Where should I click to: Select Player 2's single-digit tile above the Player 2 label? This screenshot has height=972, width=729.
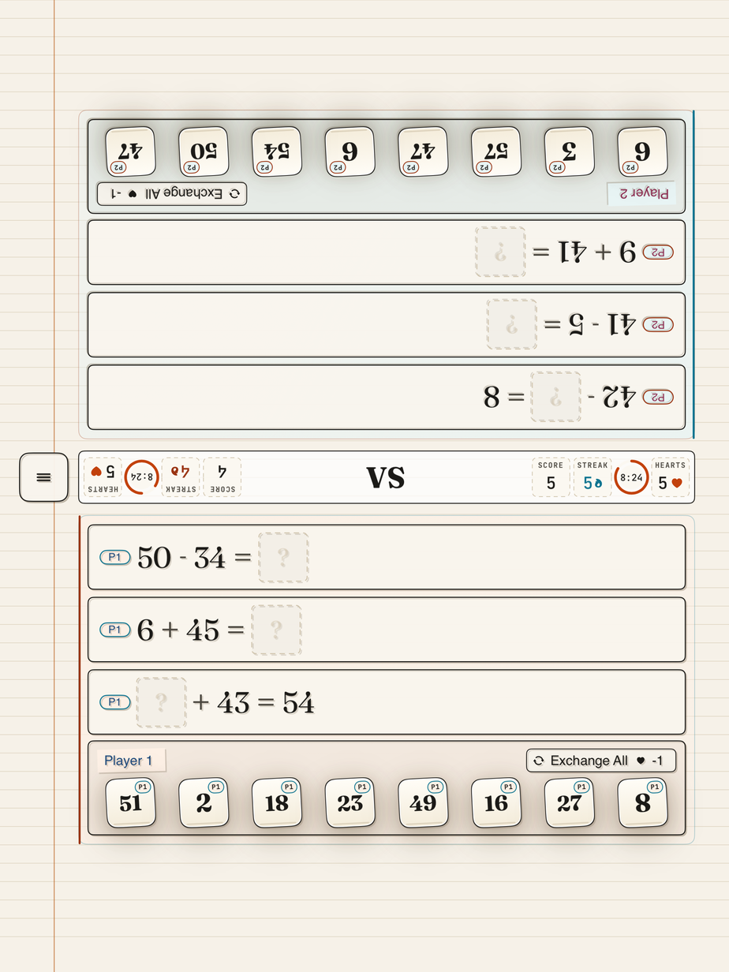[642, 151]
